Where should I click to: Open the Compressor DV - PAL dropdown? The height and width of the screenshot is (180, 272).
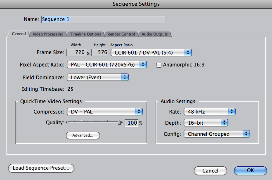click(x=105, y=111)
